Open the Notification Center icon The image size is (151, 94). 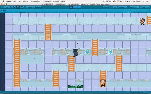click(147, 1)
